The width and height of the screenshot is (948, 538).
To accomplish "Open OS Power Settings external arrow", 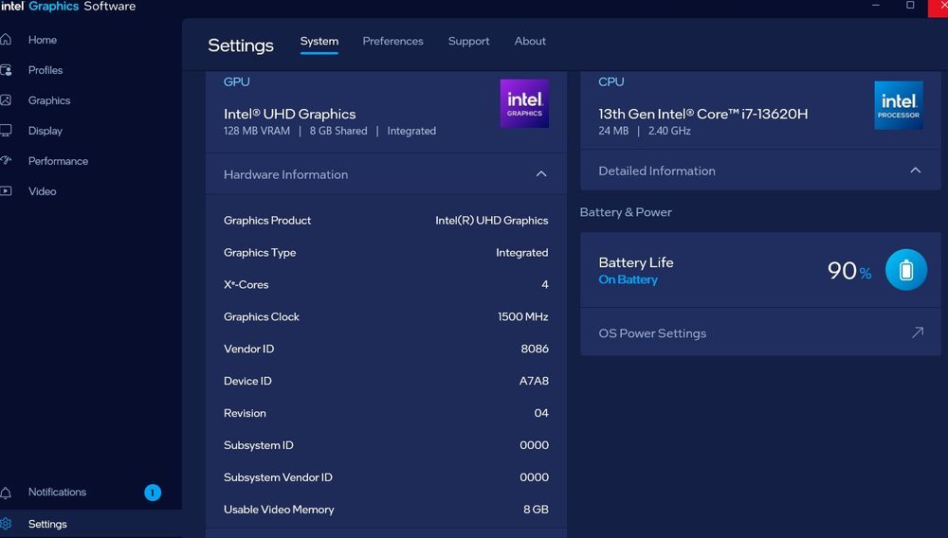I will coord(917,333).
